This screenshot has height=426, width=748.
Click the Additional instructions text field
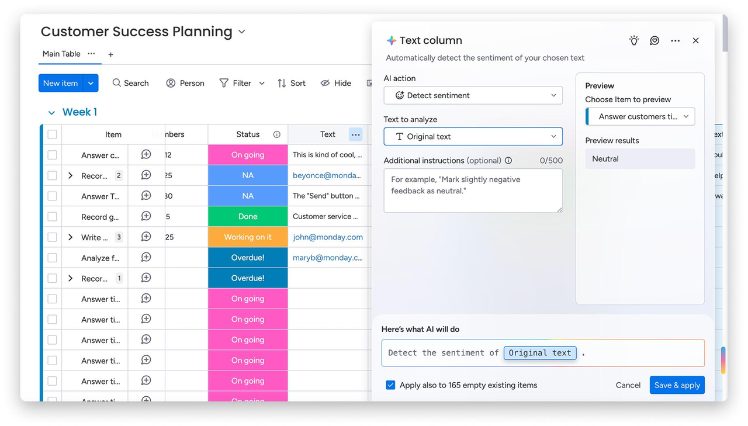[473, 191]
